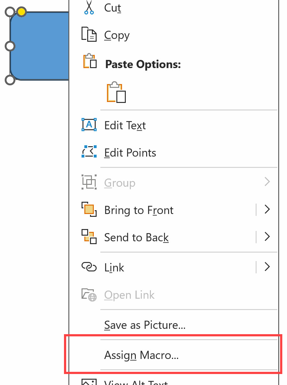Screen dimensions: 287x385
Task: Click Open Link menu entry
Action: point(130,295)
